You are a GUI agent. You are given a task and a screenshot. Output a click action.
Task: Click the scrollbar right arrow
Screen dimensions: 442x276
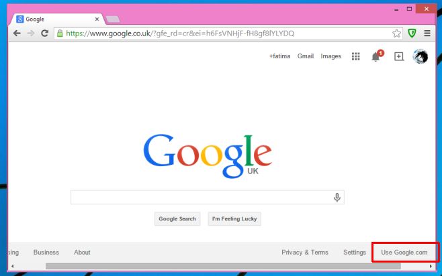pos(431,266)
